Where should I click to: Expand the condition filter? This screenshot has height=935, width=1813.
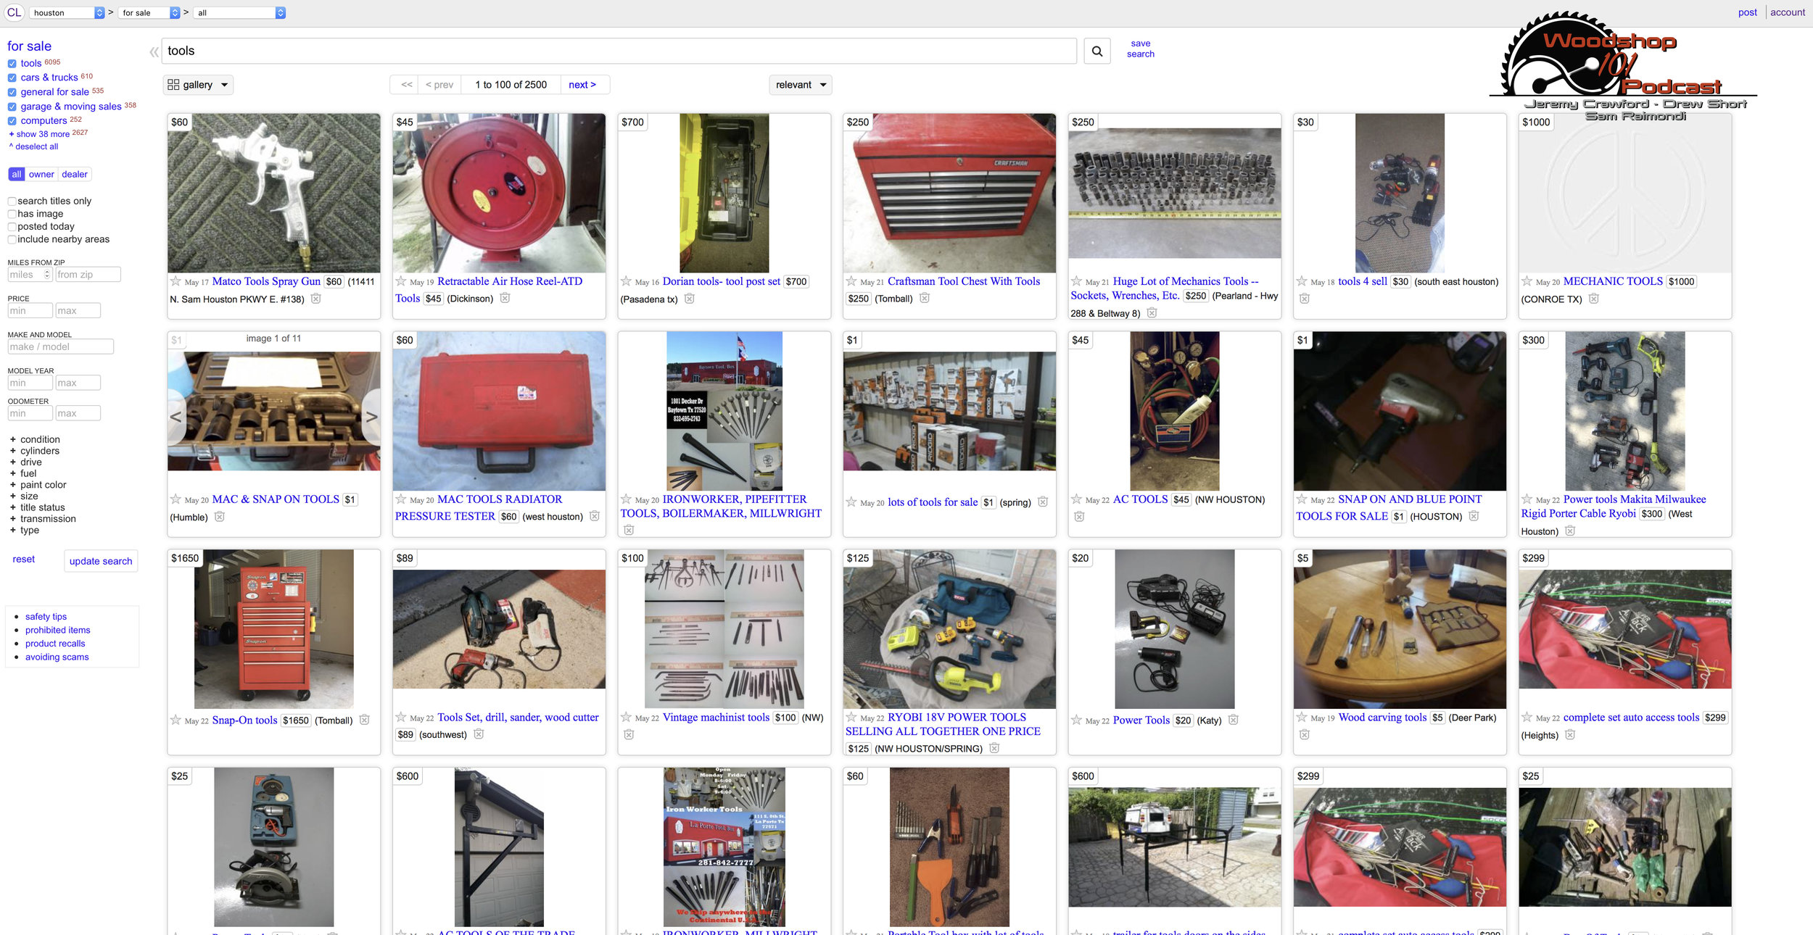click(x=34, y=439)
